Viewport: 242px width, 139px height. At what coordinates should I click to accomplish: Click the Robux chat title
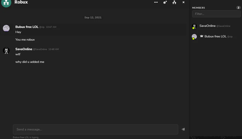[21, 2]
